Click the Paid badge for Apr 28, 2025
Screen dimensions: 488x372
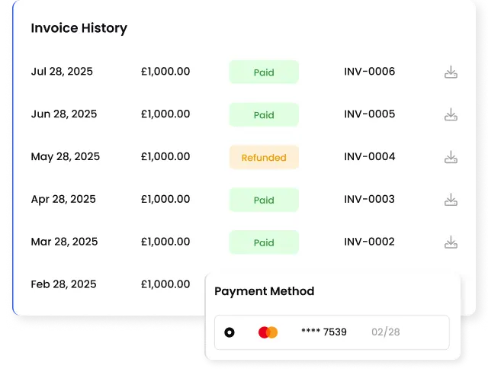(x=264, y=200)
